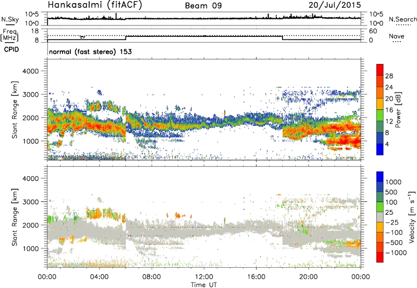Click the 'Nave' legend label
The width and height of the screenshot is (417, 288).
point(397,36)
